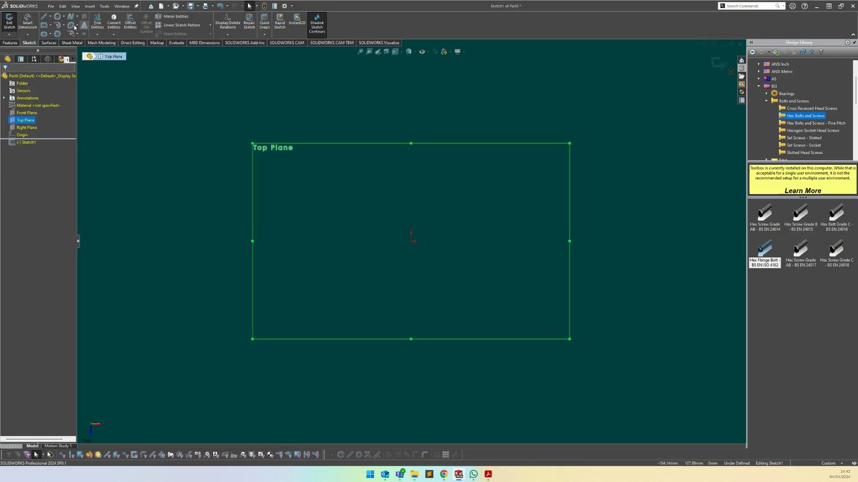Open Design Library settings gear
The width and height of the screenshot is (858, 482).
click(x=847, y=42)
